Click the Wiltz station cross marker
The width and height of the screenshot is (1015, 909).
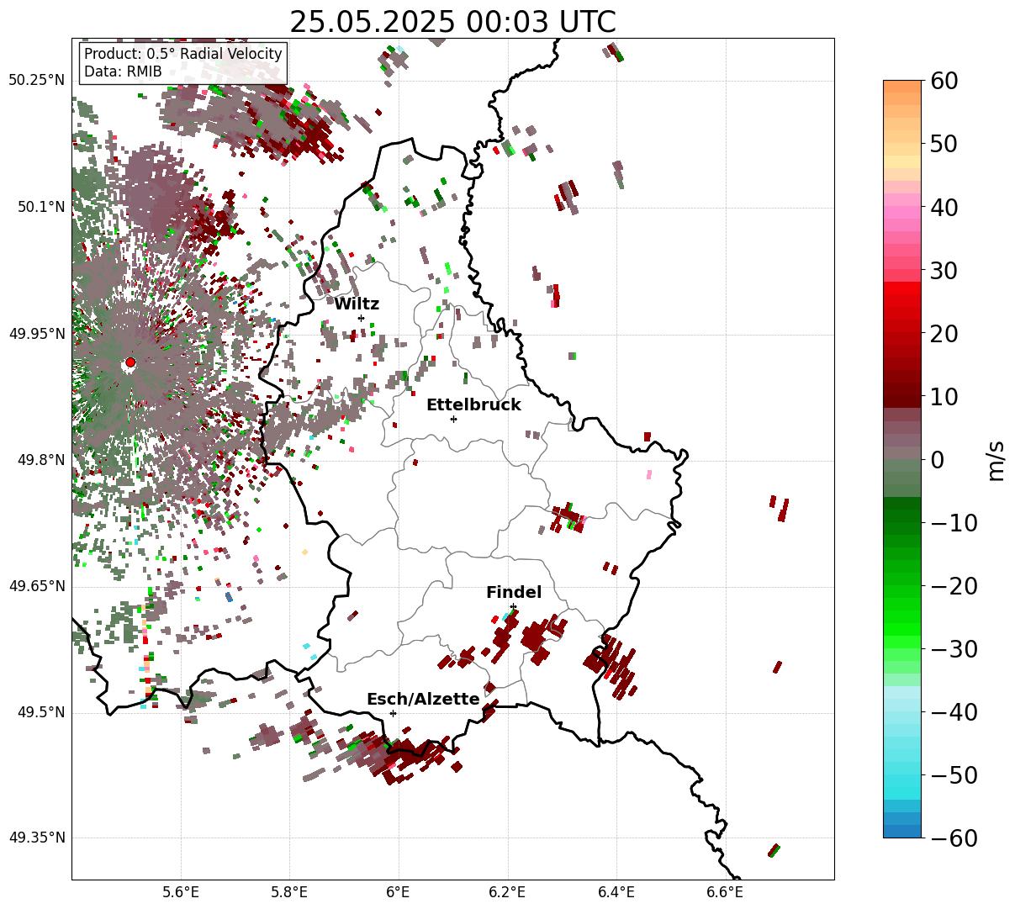[361, 318]
